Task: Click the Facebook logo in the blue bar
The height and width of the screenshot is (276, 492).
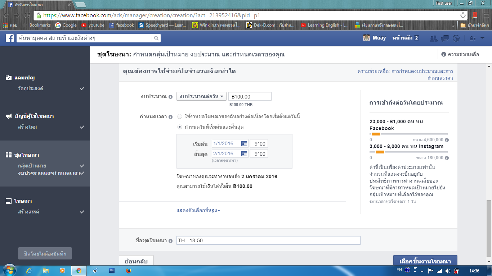Action: click(x=10, y=38)
